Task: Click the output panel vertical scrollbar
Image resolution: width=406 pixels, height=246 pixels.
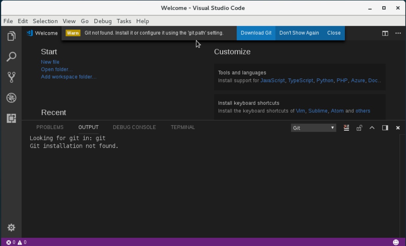Action: point(402,186)
